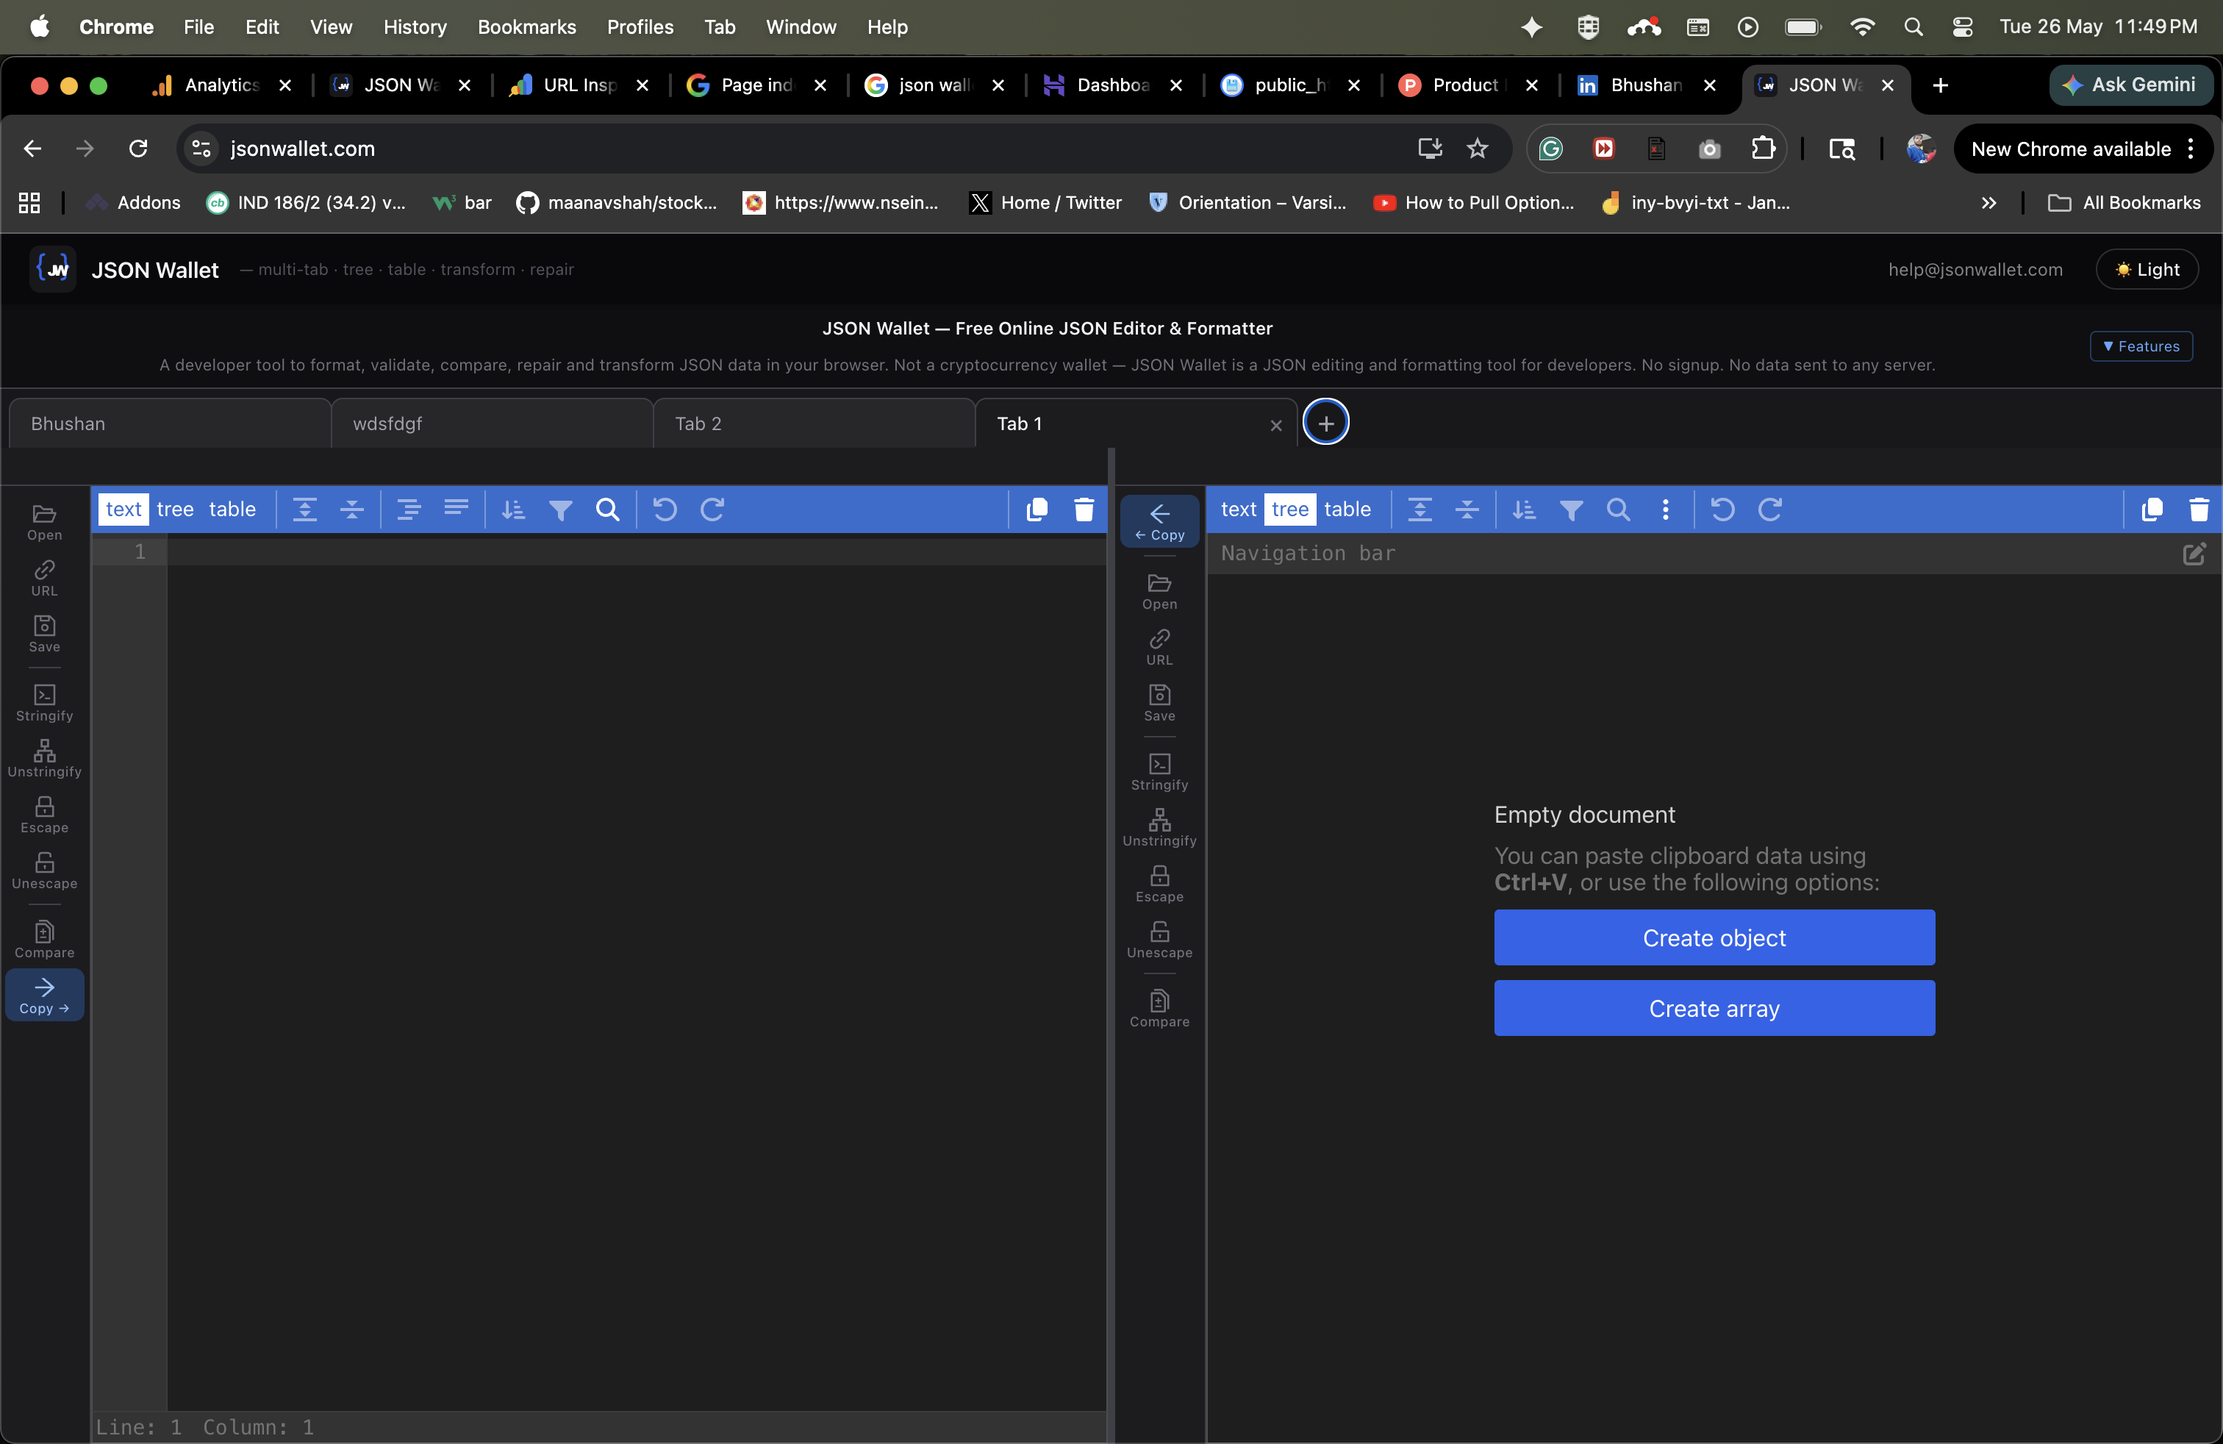Switch left editor to table mode
The width and height of the screenshot is (2223, 1444).
(x=232, y=509)
